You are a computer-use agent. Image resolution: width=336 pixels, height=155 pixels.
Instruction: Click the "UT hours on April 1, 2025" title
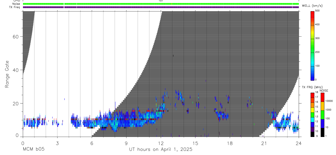(x=161, y=150)
